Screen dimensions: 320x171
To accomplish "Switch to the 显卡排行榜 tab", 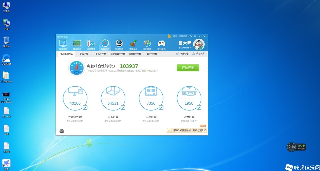I will [152, 54].
